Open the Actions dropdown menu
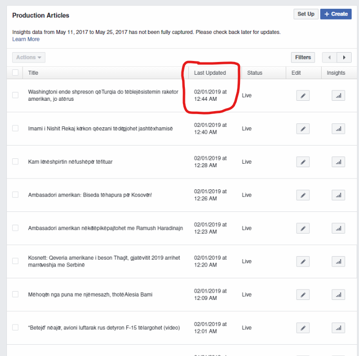This screenshot has height=356, width=359. tap(29, 58)
